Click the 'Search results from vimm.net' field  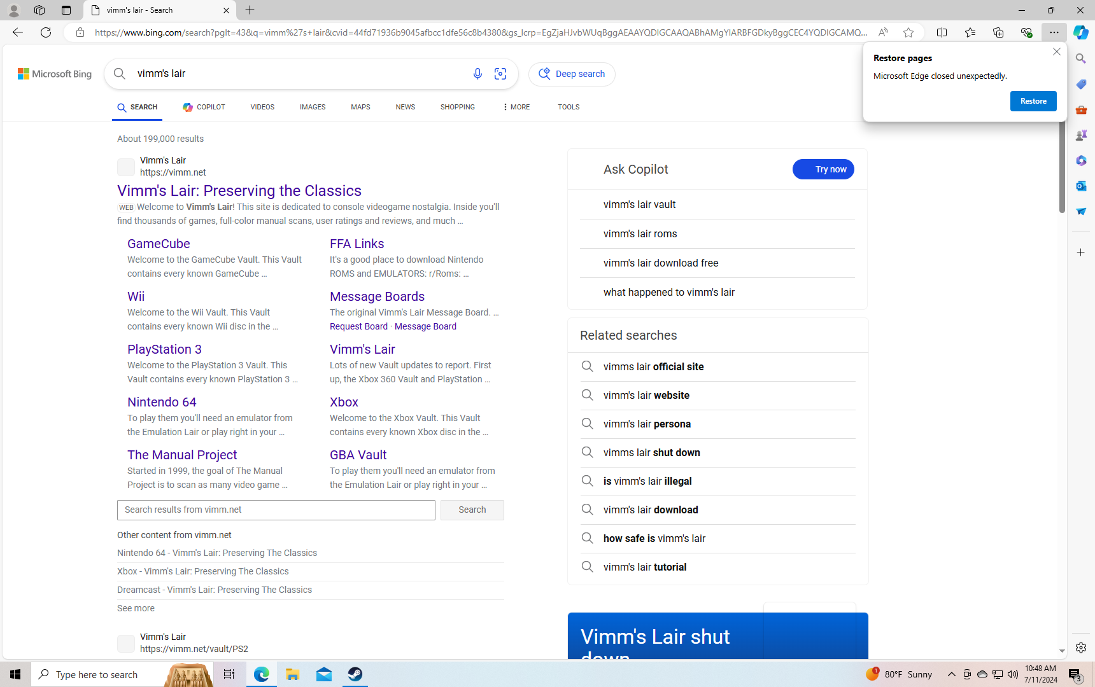(x=276, y=510)
